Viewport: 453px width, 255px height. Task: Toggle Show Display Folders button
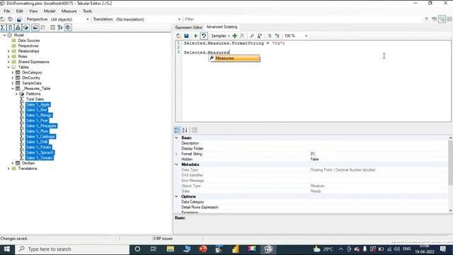pyautogui.click(x=35, y=28)
